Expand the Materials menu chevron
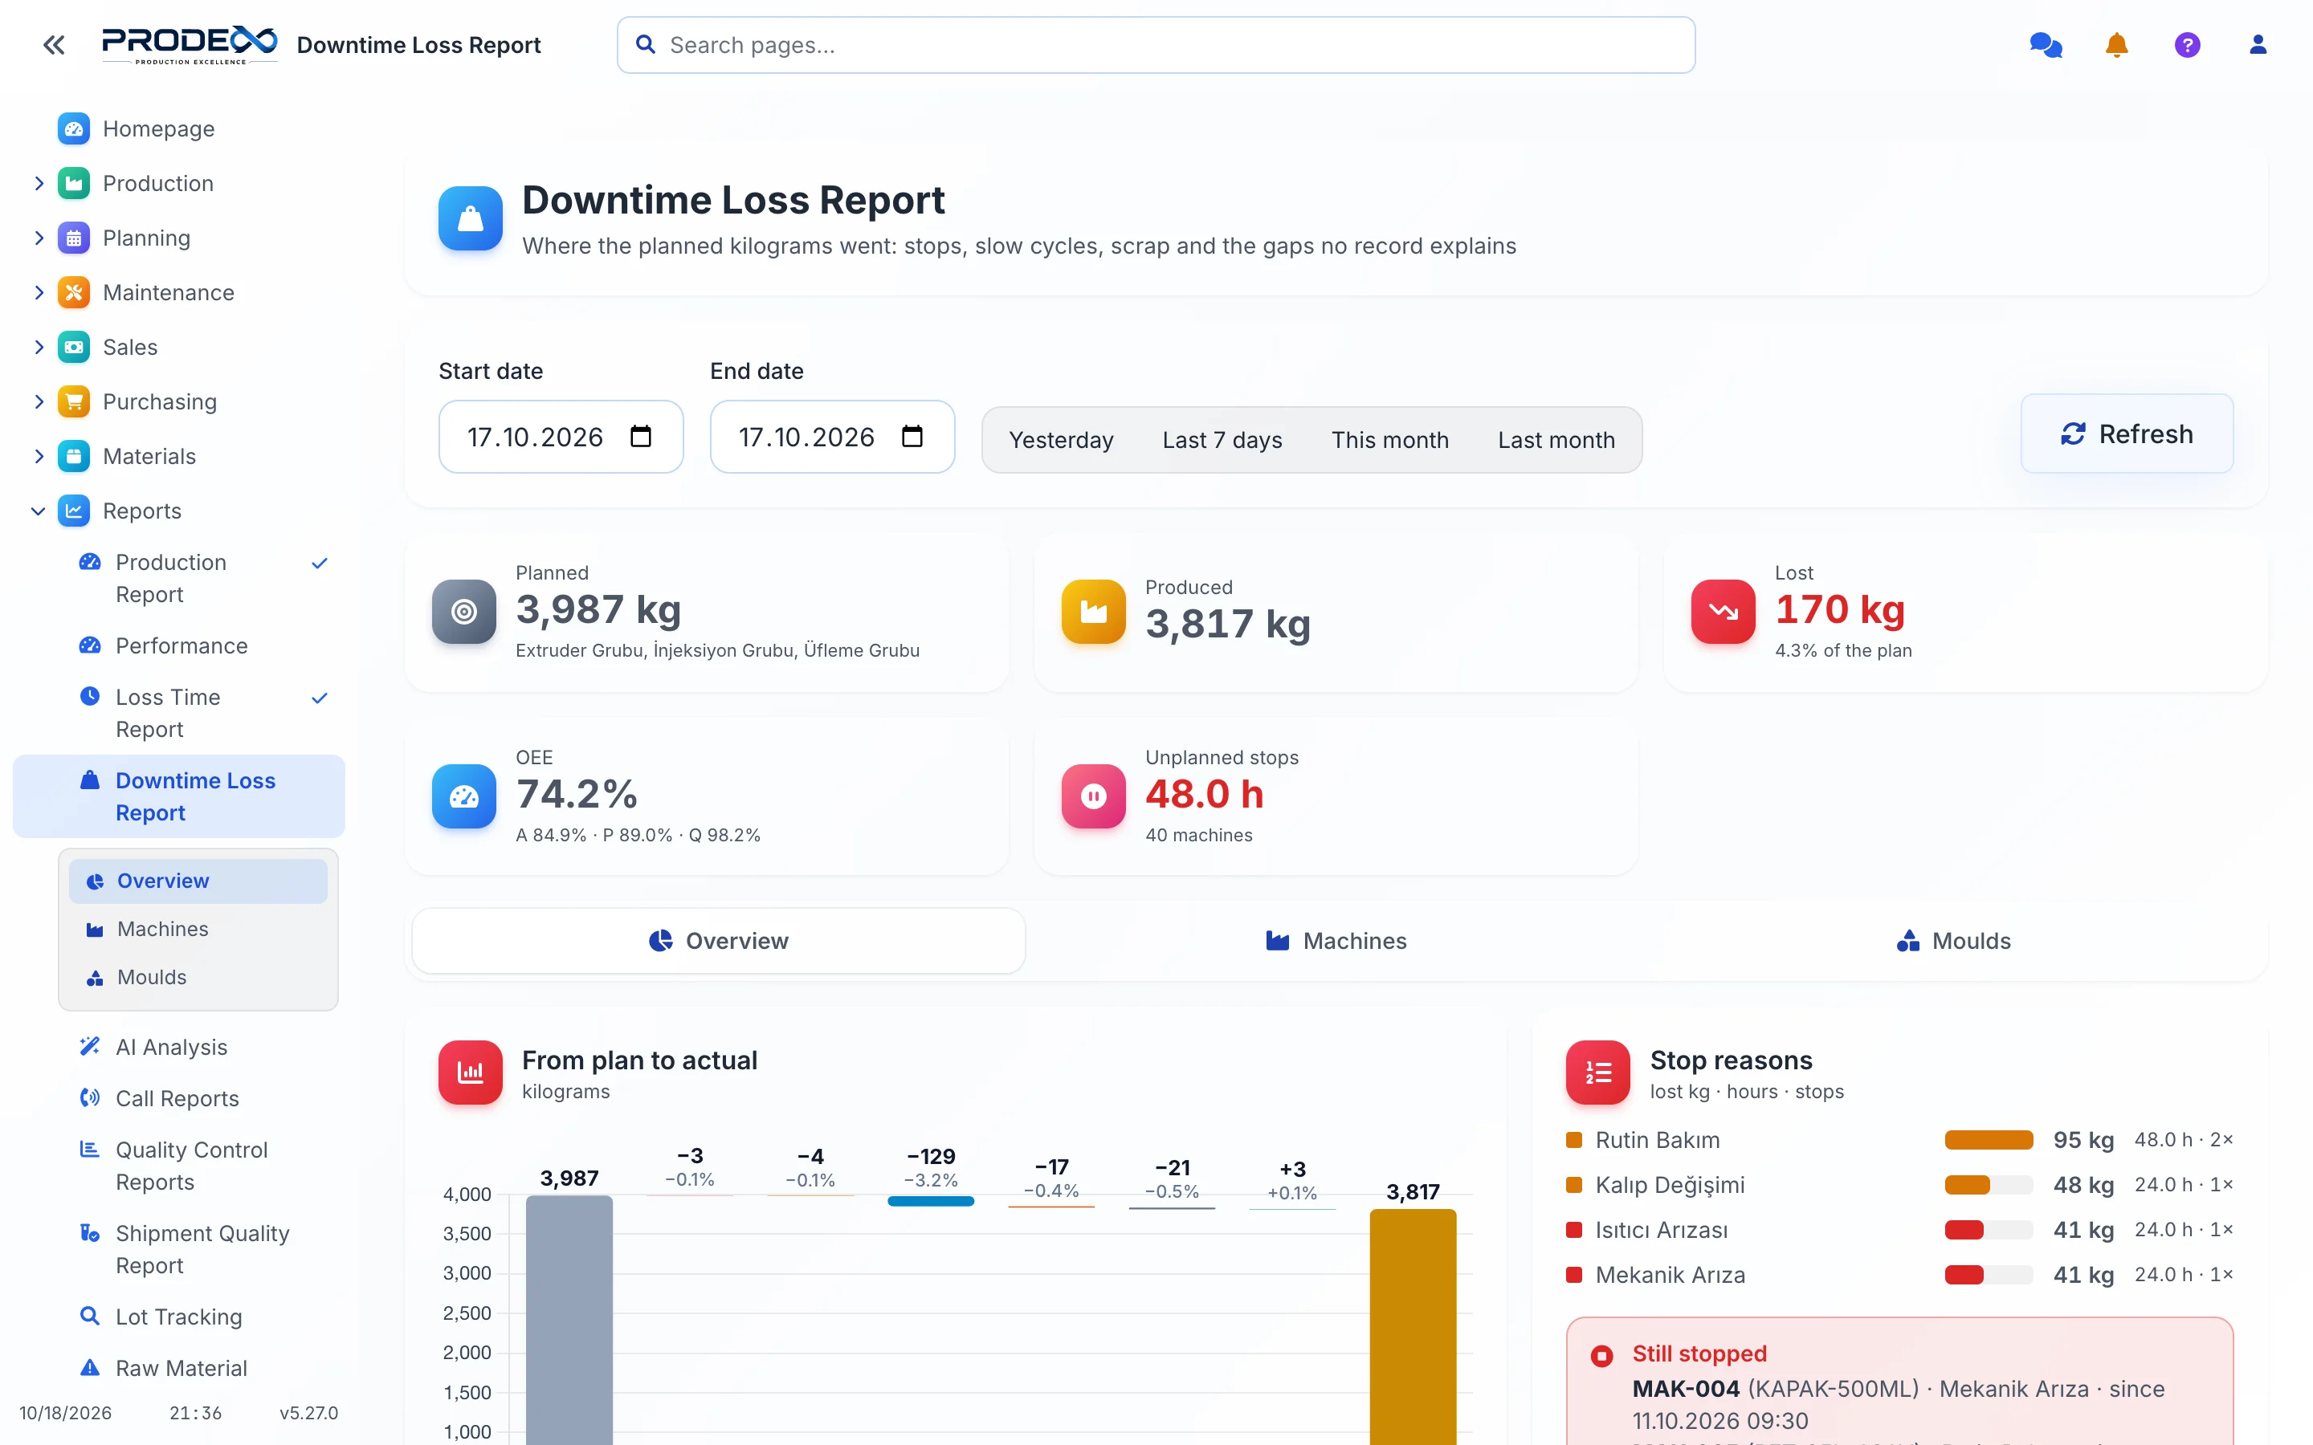This screenshot has height=1445, width=2313. [39, 456]
